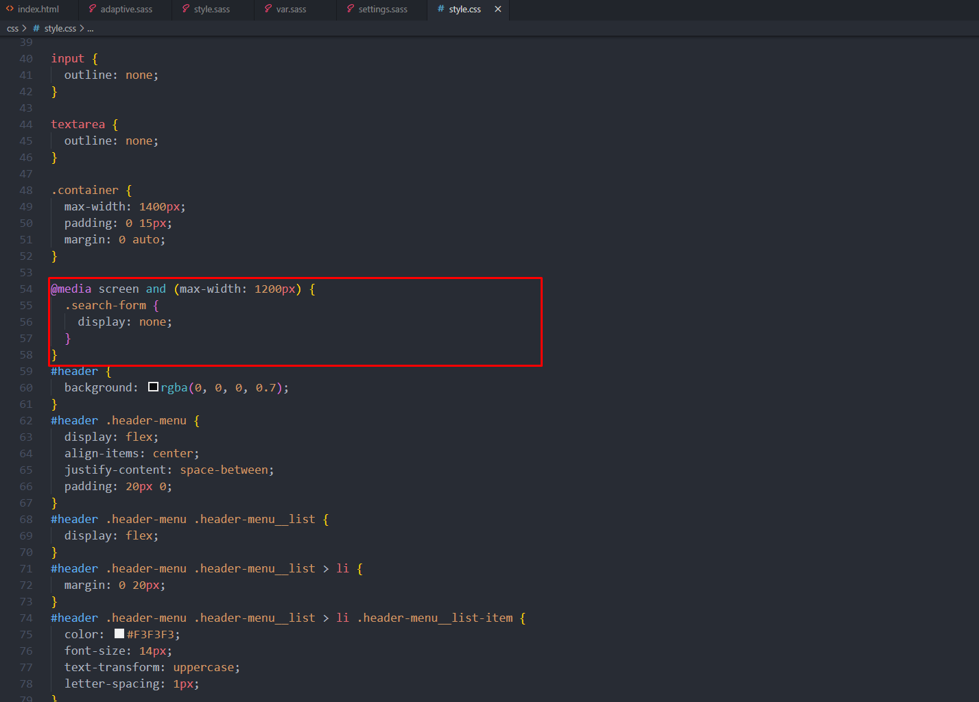
Task: Click the sass icon on settings.sass tab
Action: click(x=351, y=9)
